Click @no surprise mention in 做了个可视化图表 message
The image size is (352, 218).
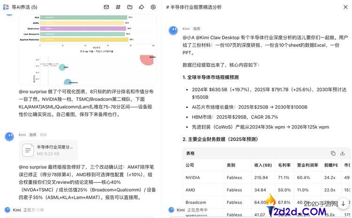point(33,92)
